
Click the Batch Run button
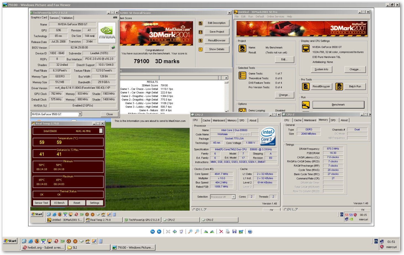[x=355, y=86]
